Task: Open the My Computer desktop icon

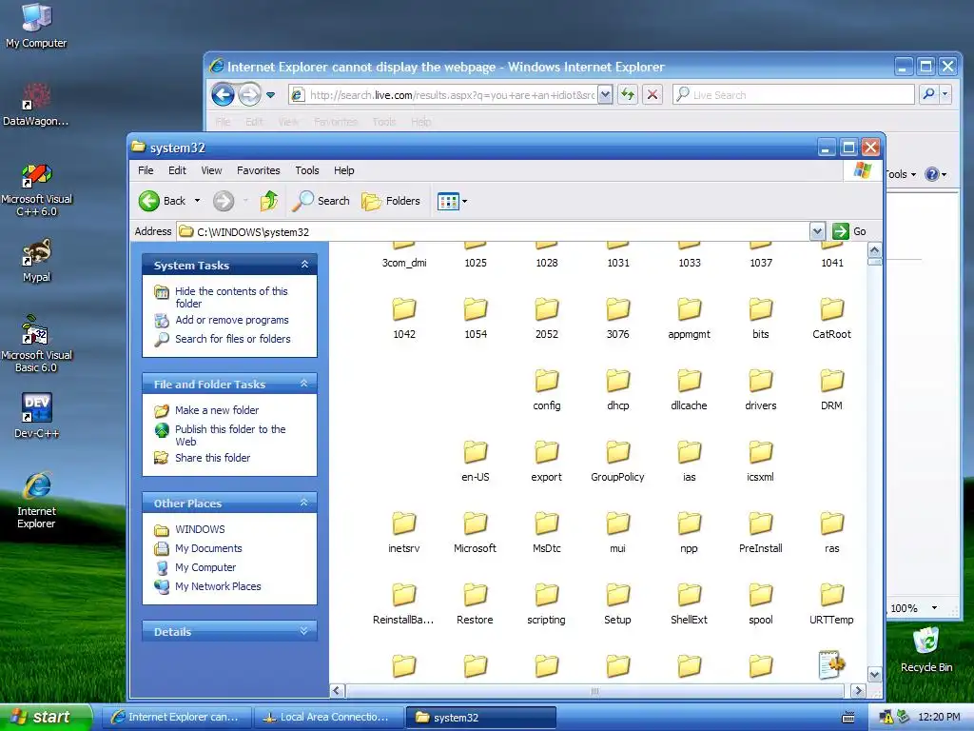Action: (x=36, y=26)
